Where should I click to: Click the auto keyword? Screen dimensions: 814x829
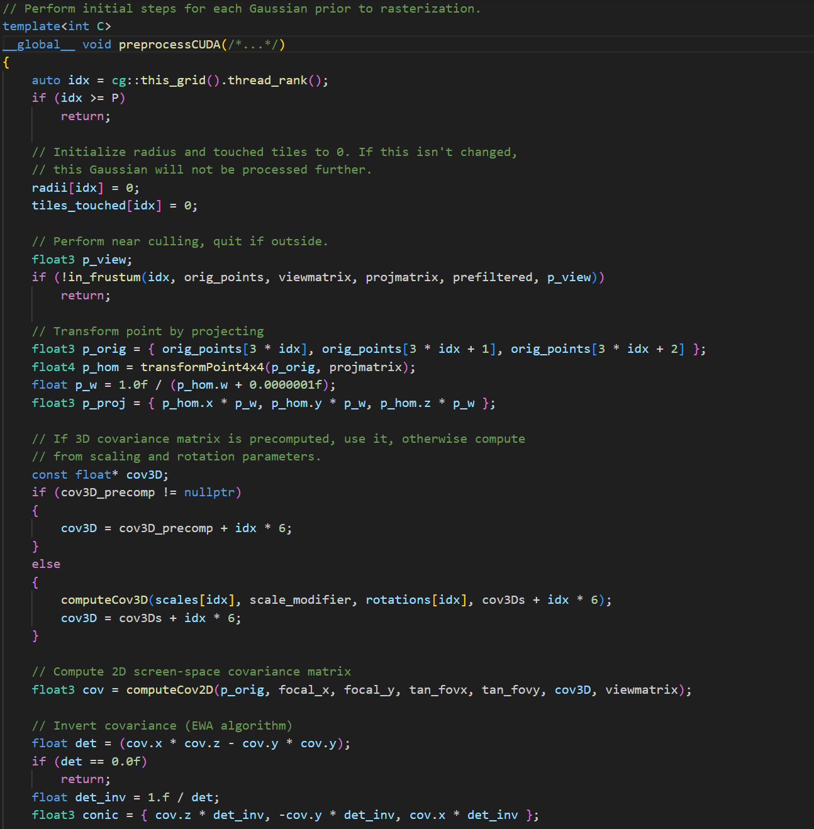[46, 81]
